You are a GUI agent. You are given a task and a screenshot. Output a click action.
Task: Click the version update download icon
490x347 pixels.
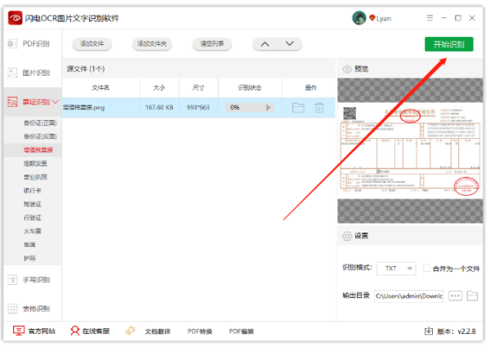[x=427, y=331]
